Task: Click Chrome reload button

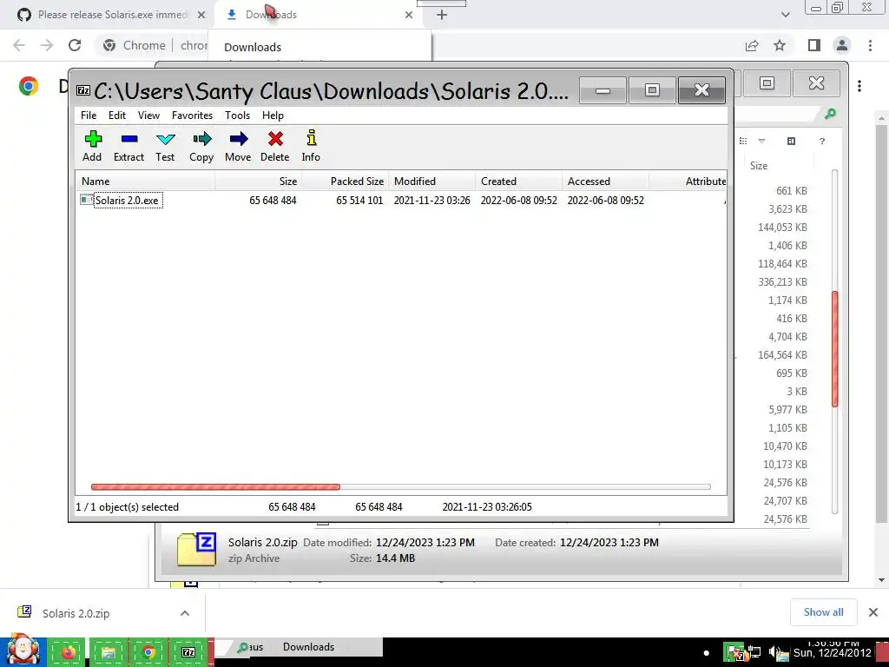Action: (75, 45)
